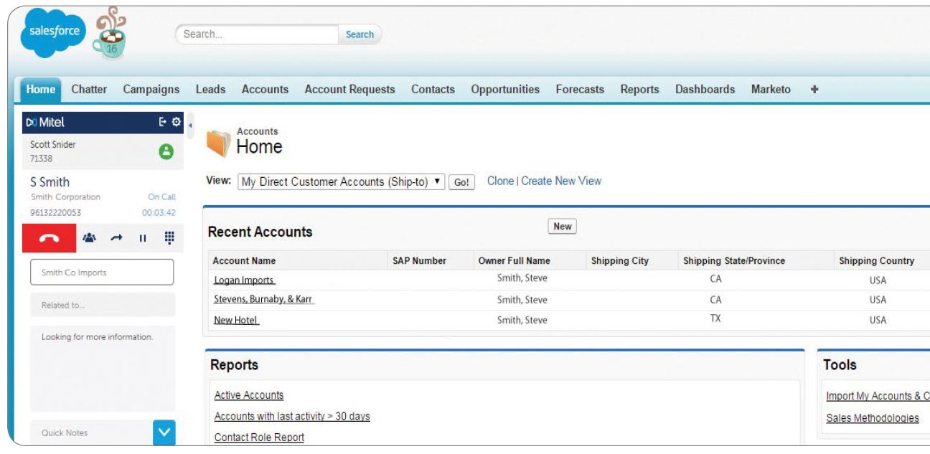This screenshot has height=454, width=930.
Task: Click the Scott Snider user name
Action: pyautogui.click(x=54, y=144)
